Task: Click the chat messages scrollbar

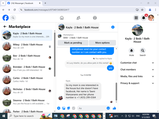Action: [116, 91]
